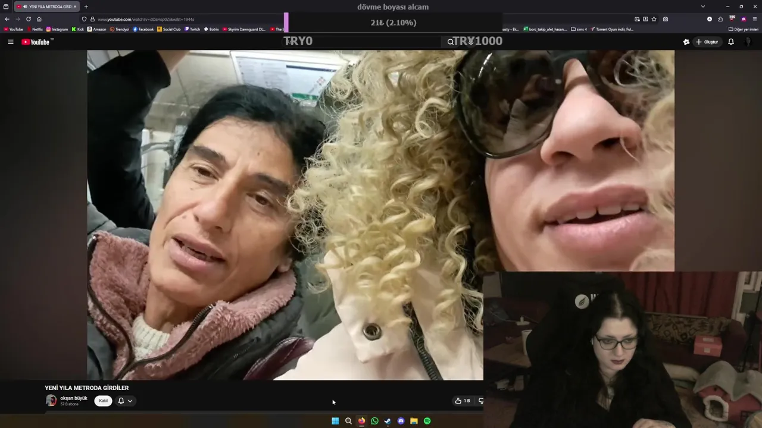Viewport: 762px width, 428px height.
Task: Open the browser application menu
Action: click(x=755, y=19)
